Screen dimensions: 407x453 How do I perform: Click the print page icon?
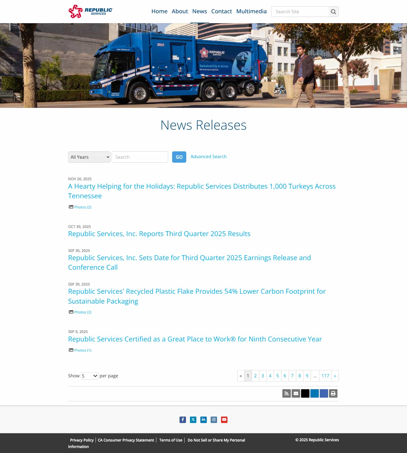[x=333, y=393]
